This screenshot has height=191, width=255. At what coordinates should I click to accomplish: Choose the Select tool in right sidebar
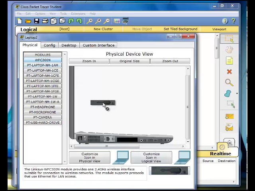pyautogui.click(x=229, y=39)
